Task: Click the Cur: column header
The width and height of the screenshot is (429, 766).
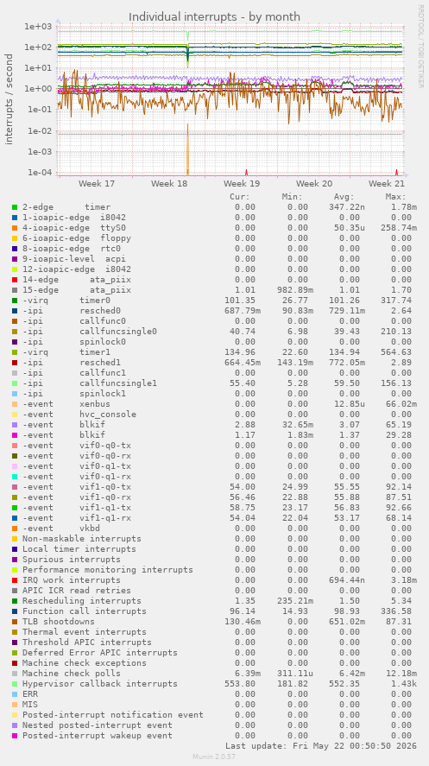Action: (x=240, y=197)
